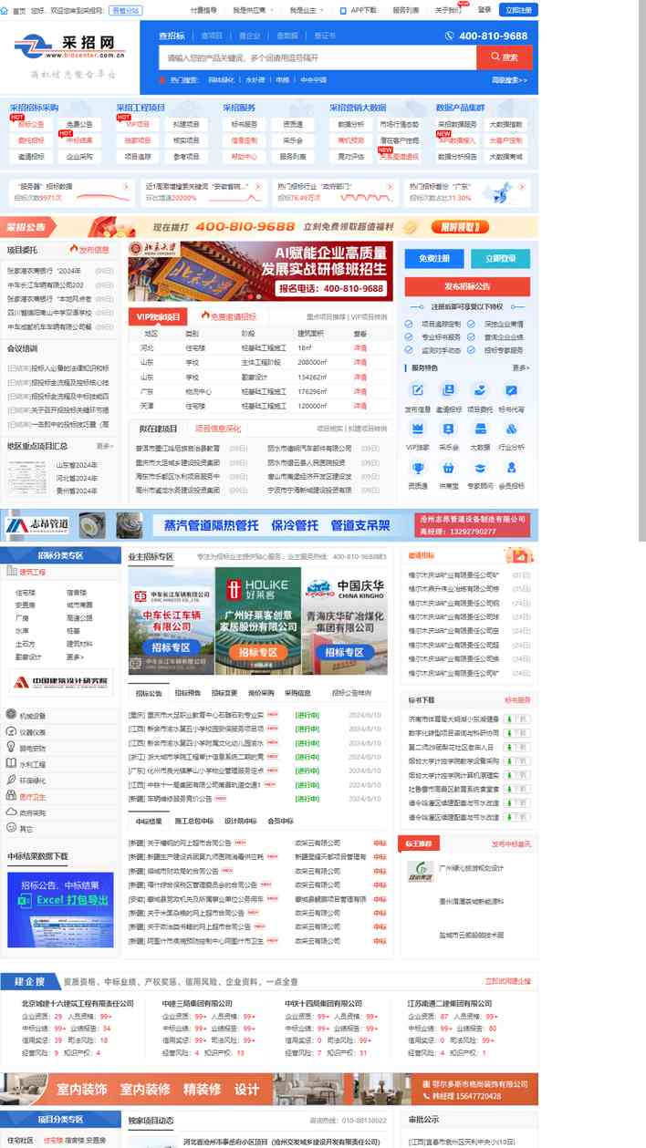Viewport: 646px width, 1148px height.
Task: Select the 弱电安防 category icon
Action: [11, 748]
